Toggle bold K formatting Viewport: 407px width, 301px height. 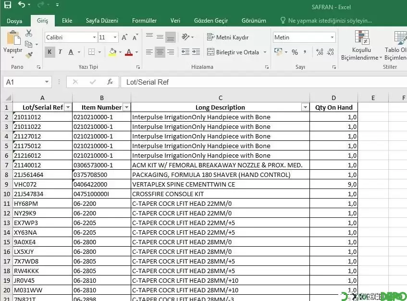[x=49, y=52]
